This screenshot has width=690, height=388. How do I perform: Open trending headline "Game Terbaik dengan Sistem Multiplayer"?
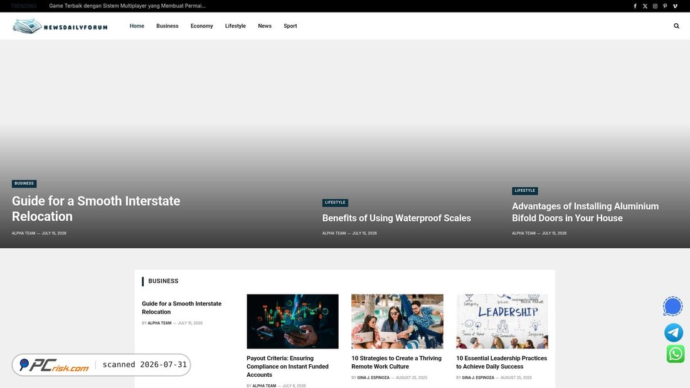click(x=127, y=6)
